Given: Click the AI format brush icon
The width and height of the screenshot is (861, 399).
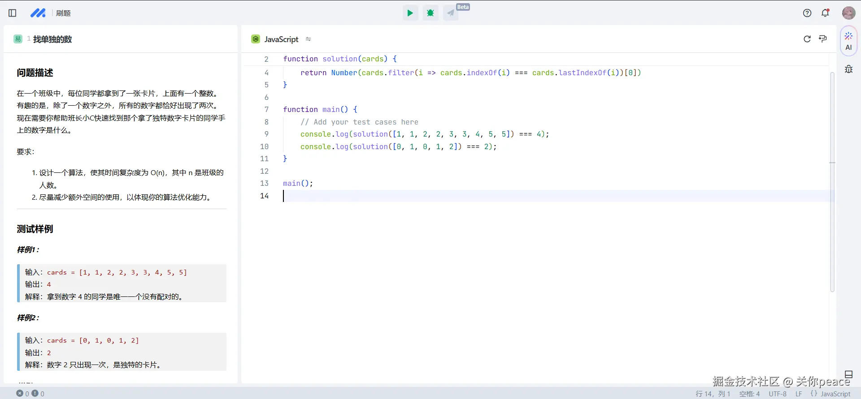Looking at the screenshot, I should point(823,39).
